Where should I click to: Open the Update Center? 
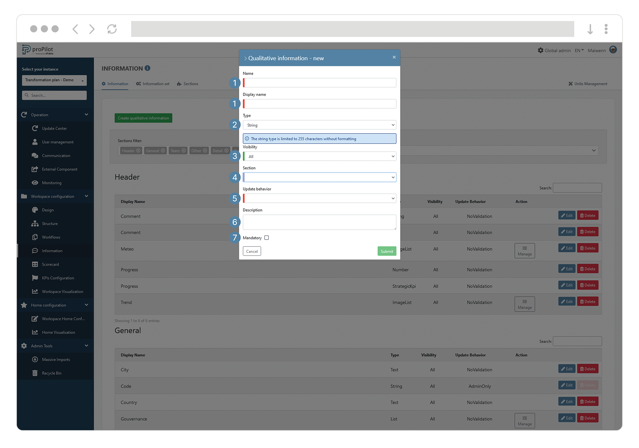click(54, 128)
